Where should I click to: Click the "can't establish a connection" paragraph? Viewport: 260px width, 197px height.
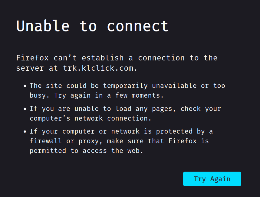point(117,58)
